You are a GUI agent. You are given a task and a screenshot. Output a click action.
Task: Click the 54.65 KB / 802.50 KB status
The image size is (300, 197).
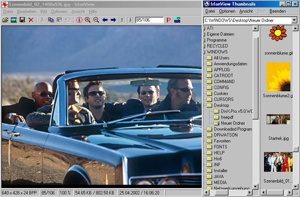95,193
